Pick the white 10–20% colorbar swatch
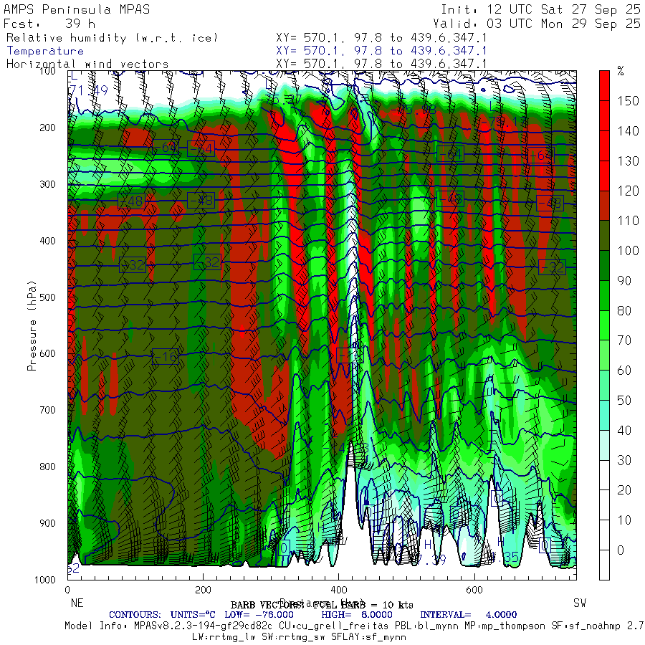645x645 pixels. click(x=604, y=505)
